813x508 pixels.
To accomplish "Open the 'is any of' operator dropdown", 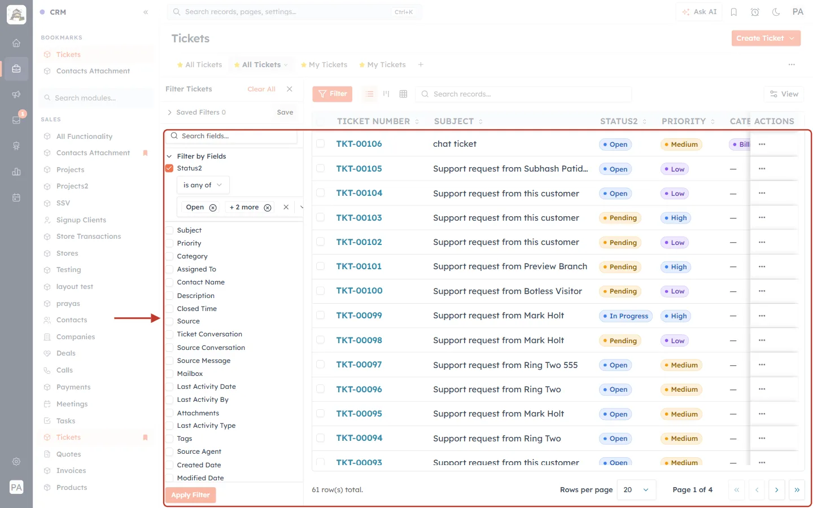I will coord(203,185).
